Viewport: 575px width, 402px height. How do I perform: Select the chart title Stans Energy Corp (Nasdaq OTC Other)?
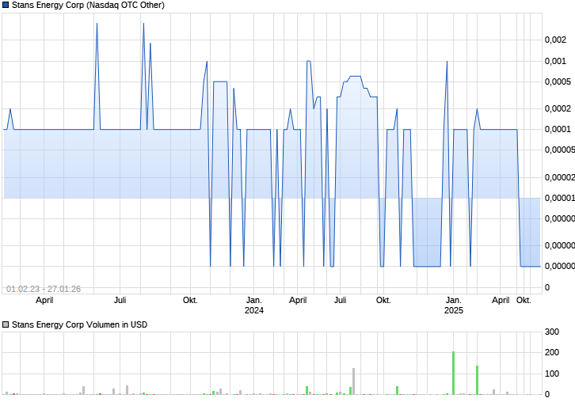(88, 5)
